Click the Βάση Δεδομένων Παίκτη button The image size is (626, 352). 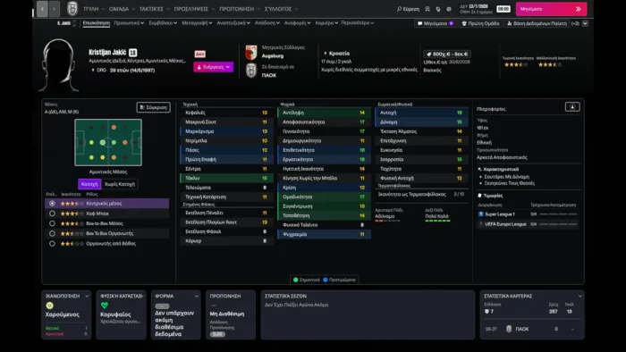click(x=537, y=23)
